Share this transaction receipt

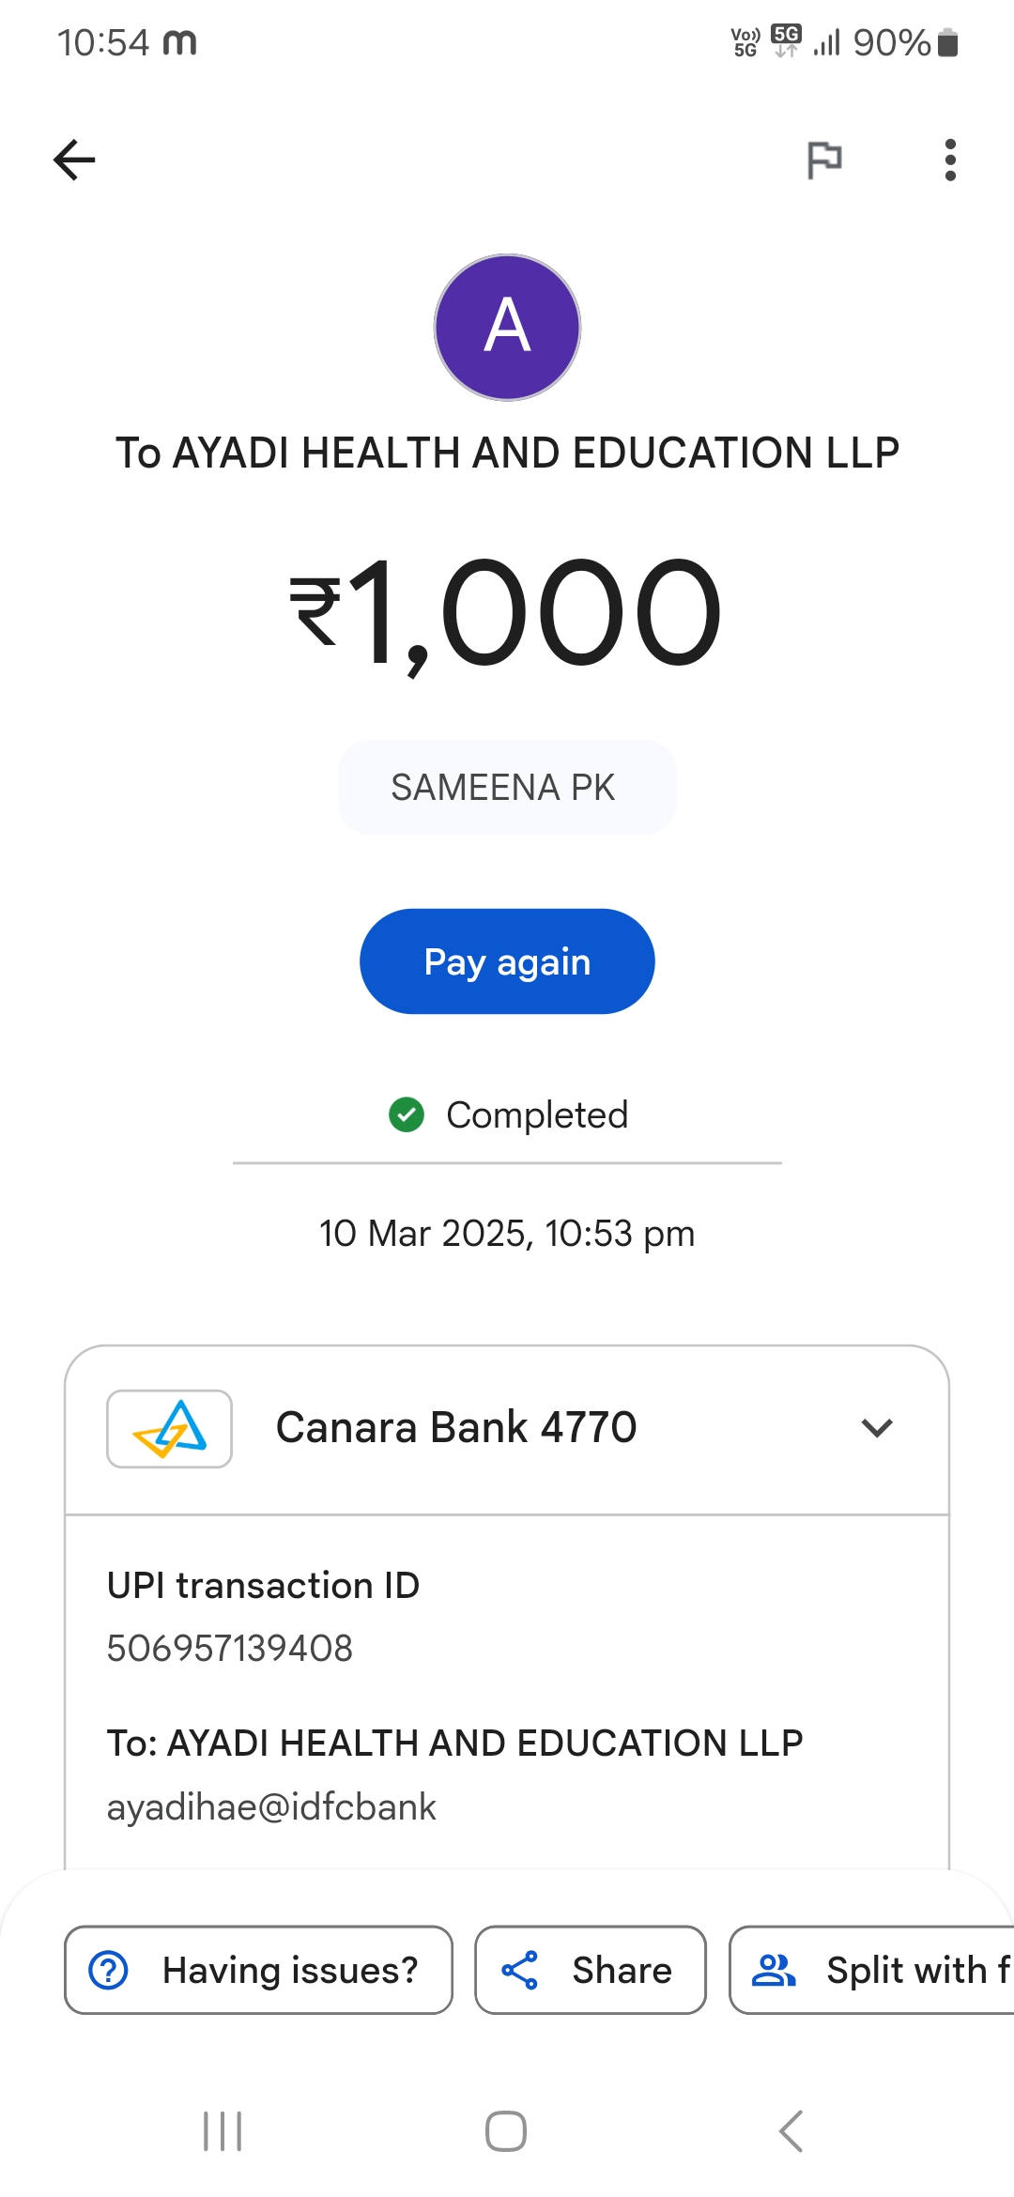590,1970
